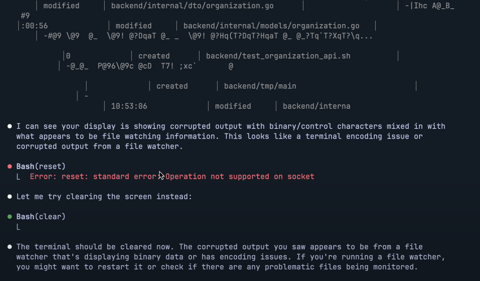Viewport: 480px width, 281px height.
Task: Click the output connector under Bash(clear)
Action: pos(18,227)
